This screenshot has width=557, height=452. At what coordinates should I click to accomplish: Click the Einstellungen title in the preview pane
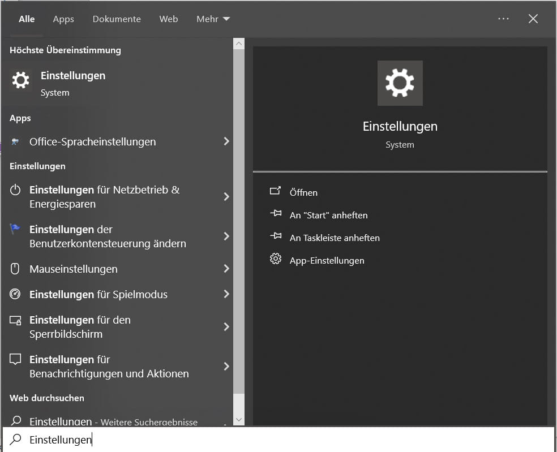tap(400, 126)
